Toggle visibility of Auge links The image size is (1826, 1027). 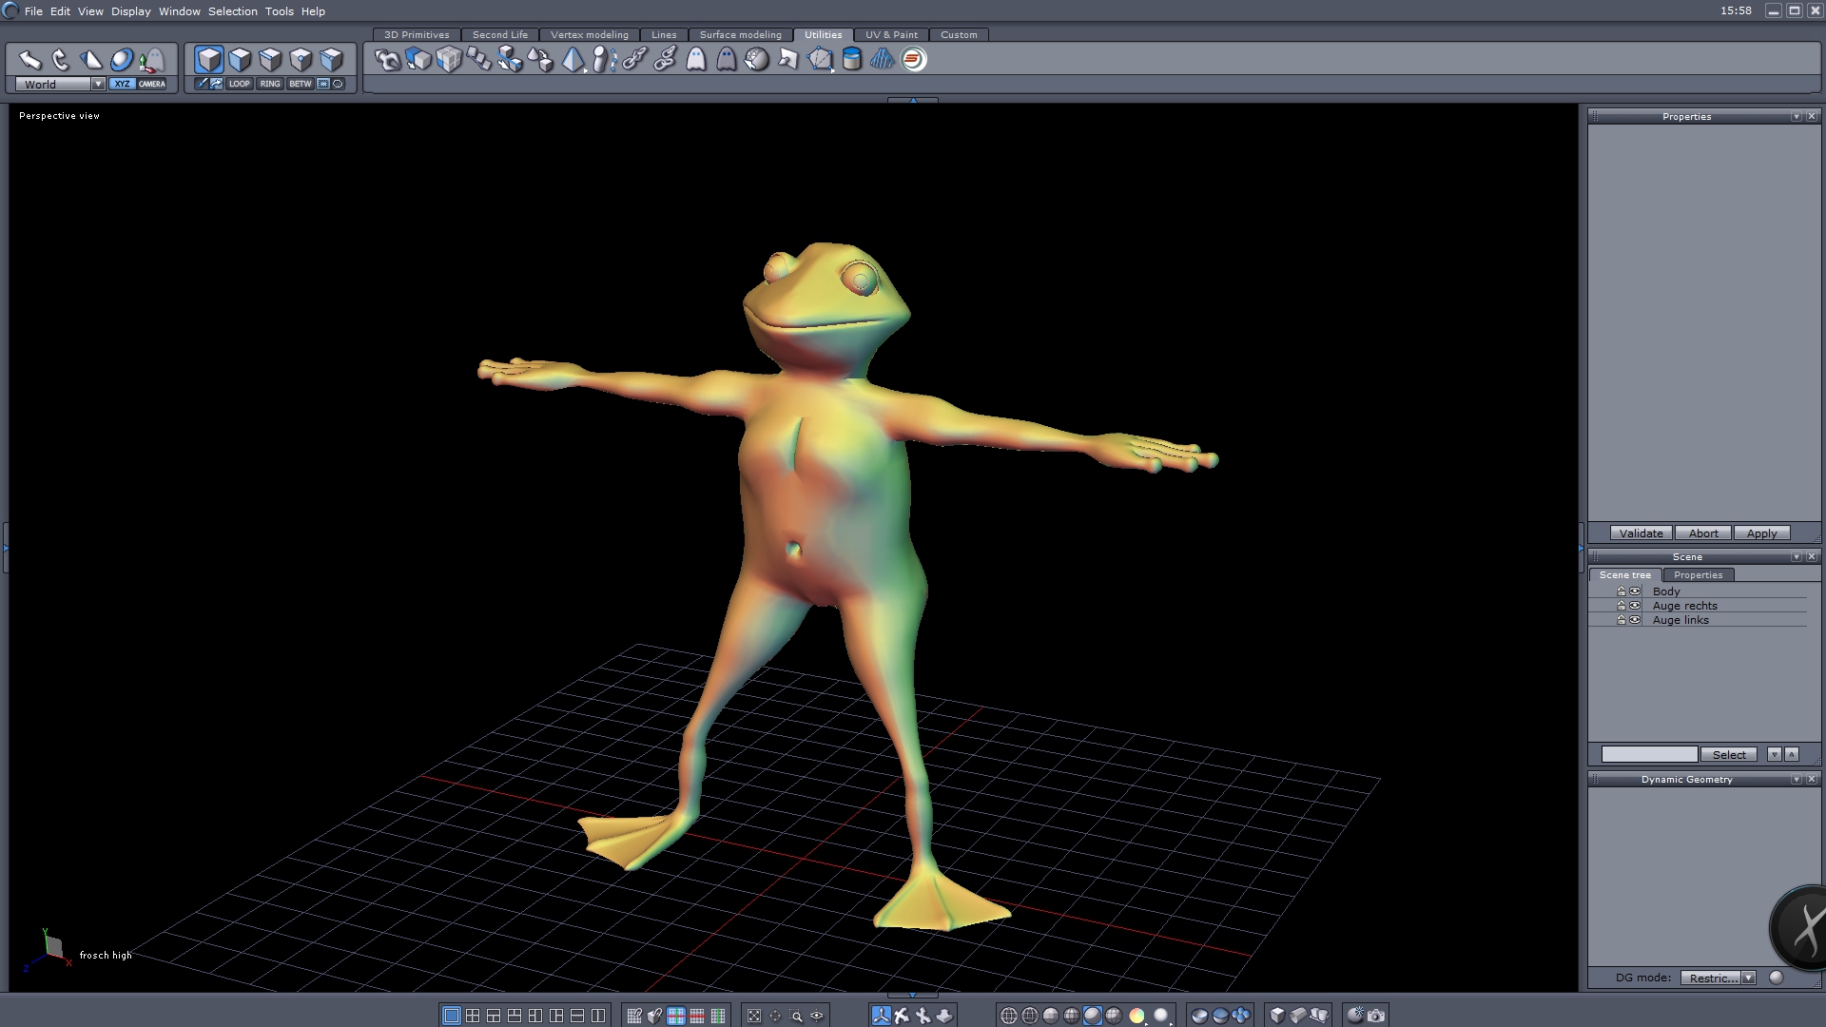point(1635,620)
